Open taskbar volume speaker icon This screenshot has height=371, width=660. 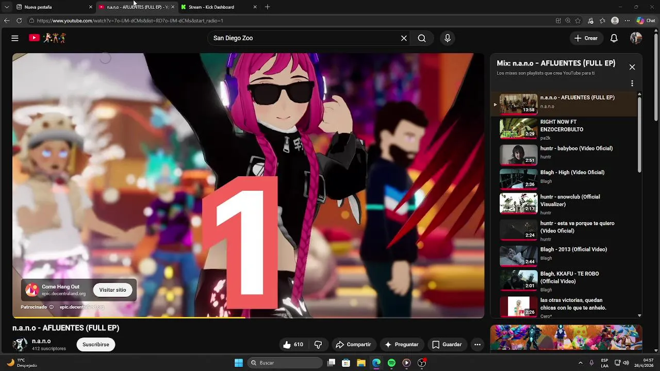[626, 363]
